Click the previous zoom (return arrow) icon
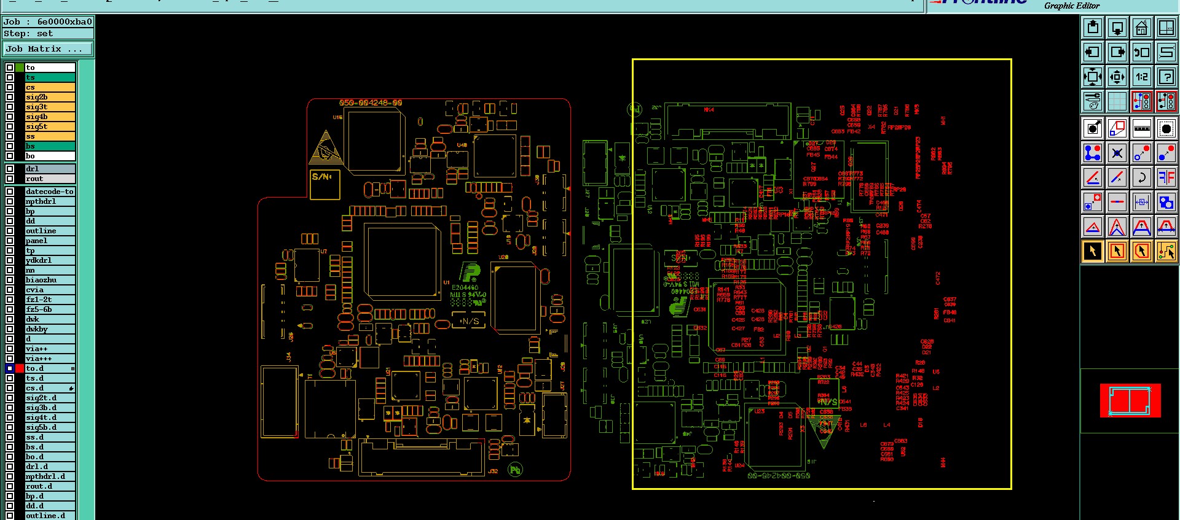1180x520 pixels. click(x=1142, y=52)
